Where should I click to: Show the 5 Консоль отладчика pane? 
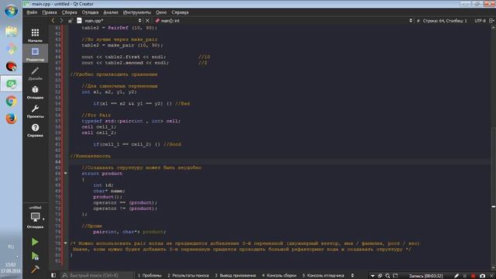(323, 276)
